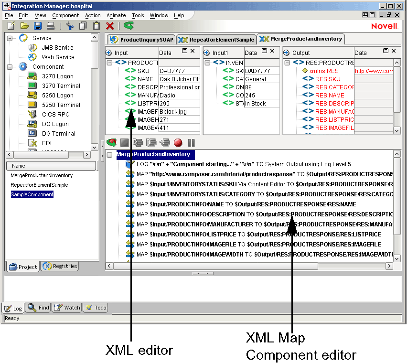This screenshot has height=363, width=407.
Task: Toggle breakpoint with the red circle icon
Action: [x=178, y=143]
